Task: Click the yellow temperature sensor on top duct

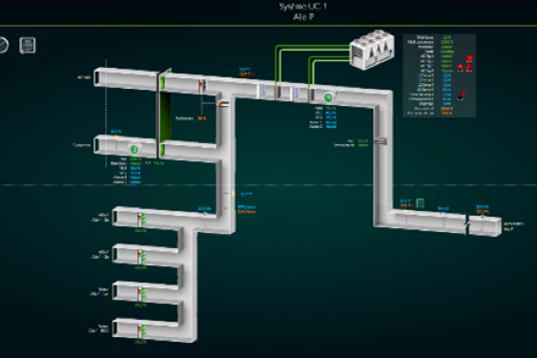Action: (x=245, y=80)
